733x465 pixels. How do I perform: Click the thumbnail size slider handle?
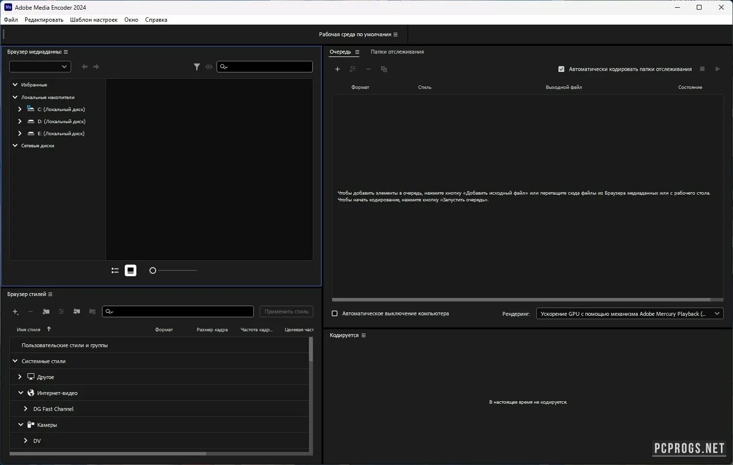pos(153,270)
